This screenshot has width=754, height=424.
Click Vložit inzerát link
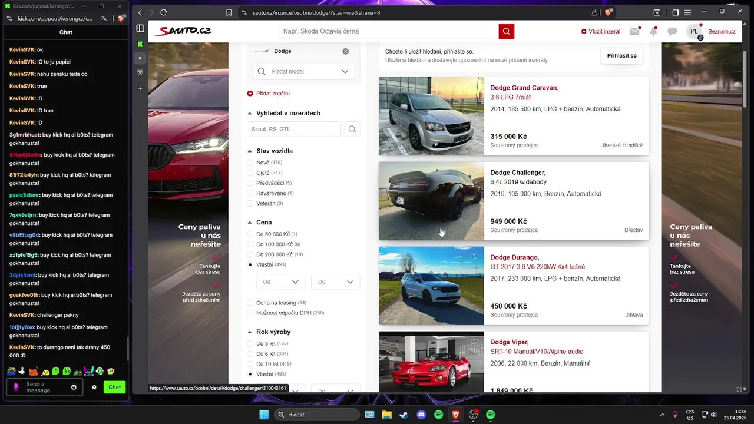[600, 32]
